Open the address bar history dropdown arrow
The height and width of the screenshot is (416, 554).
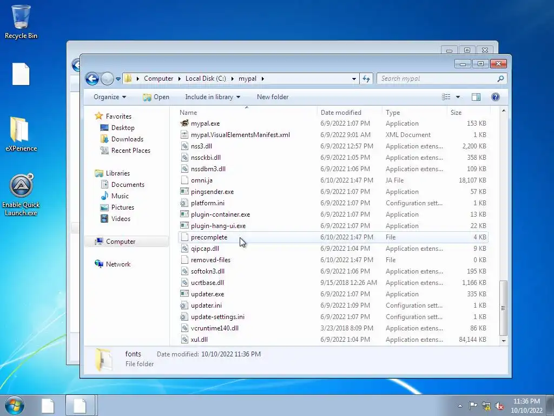point(354,79)
